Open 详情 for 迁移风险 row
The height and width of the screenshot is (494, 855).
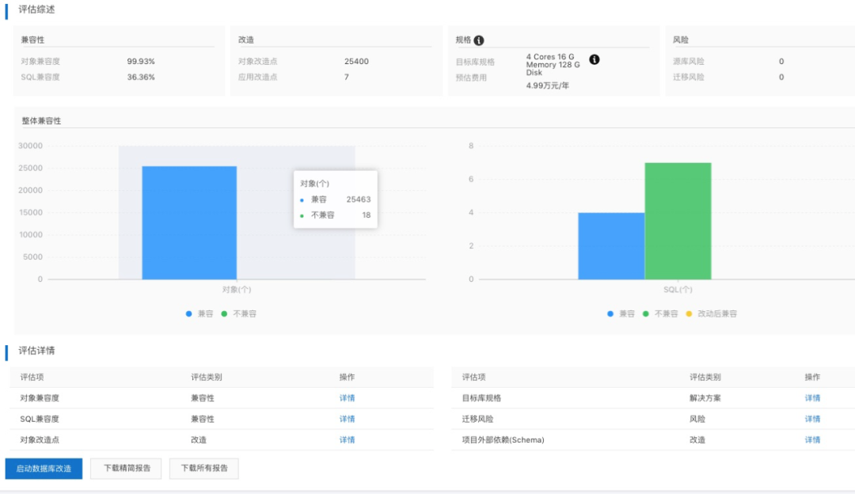[812, 419]
